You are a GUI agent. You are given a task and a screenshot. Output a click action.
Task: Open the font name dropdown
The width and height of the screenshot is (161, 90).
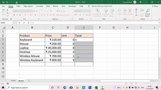26,11
